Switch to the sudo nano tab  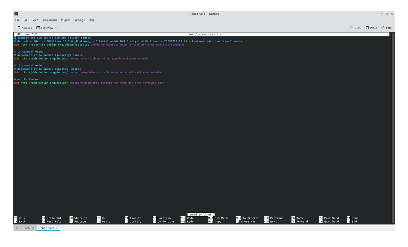click(x=46, y=228)
